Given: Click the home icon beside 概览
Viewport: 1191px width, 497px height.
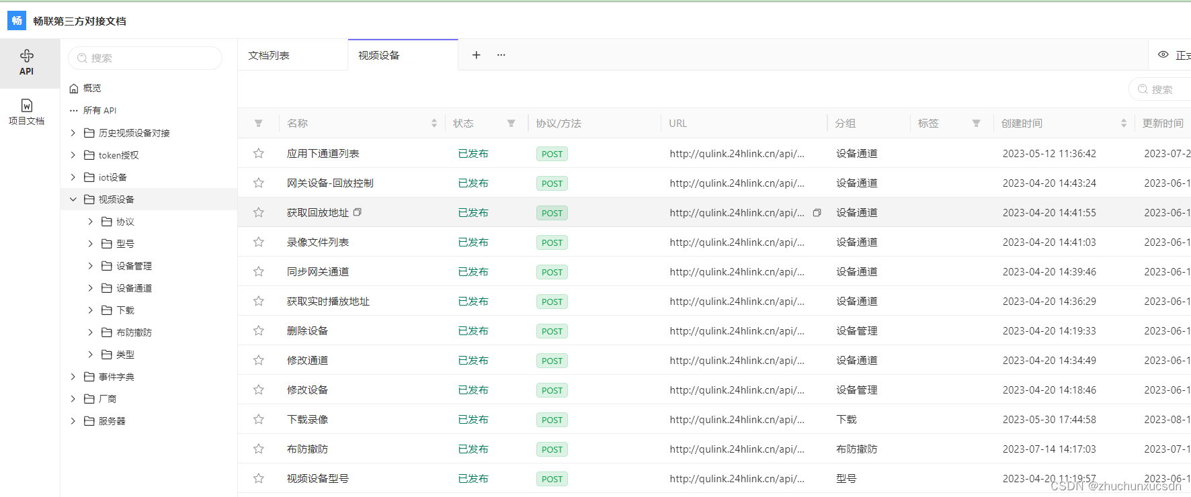Looking at the screenshot, I should tap(74, 88).
